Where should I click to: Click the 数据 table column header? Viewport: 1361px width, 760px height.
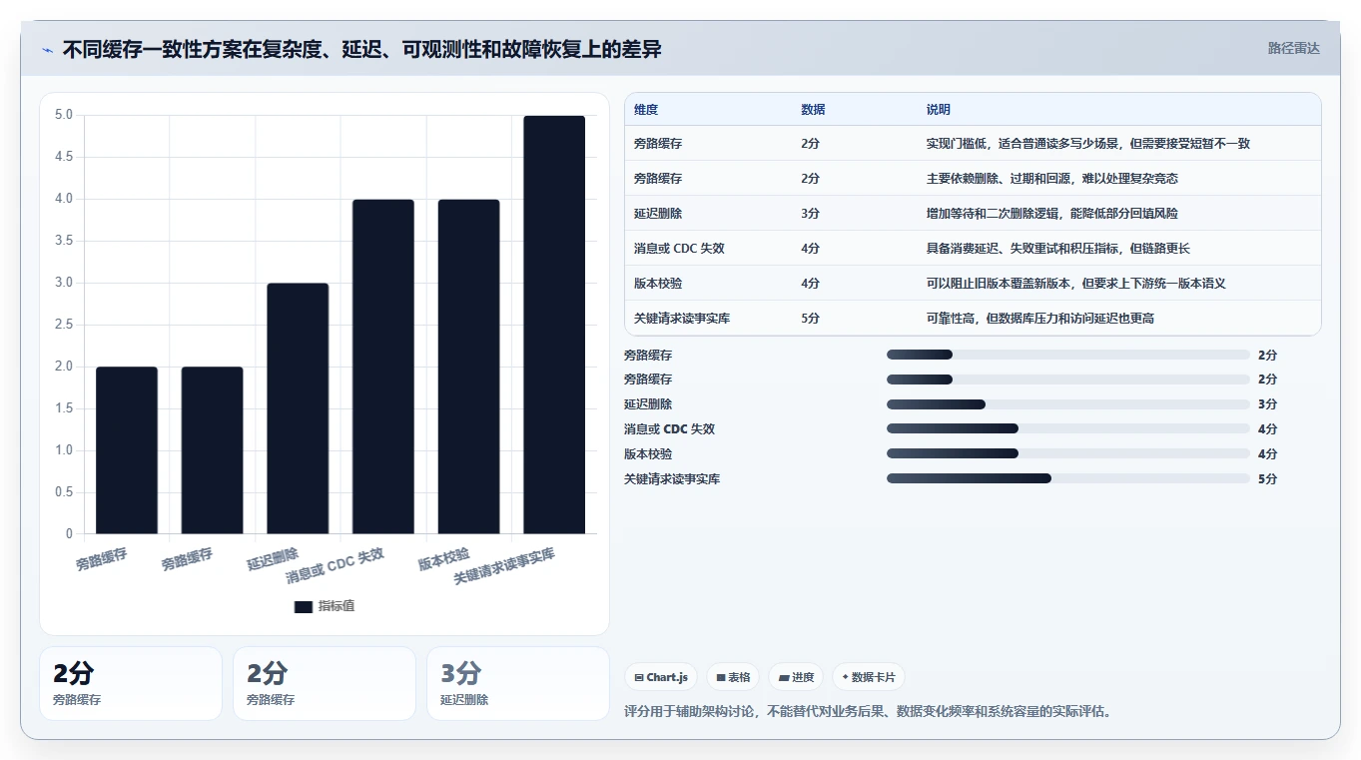pos(813,110)
